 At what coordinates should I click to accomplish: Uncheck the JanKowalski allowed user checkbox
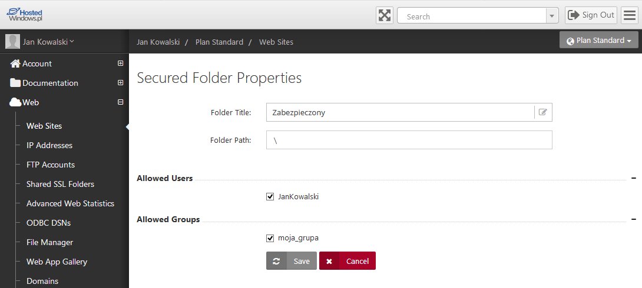pyautogui.click(x=270, y=197)
